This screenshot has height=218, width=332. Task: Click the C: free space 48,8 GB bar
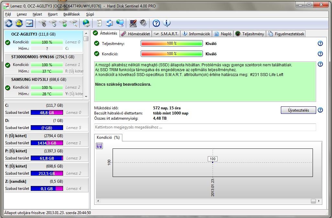click(47, 113)
